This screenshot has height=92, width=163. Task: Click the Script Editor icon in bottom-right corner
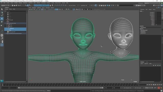(x=161, y=91)
